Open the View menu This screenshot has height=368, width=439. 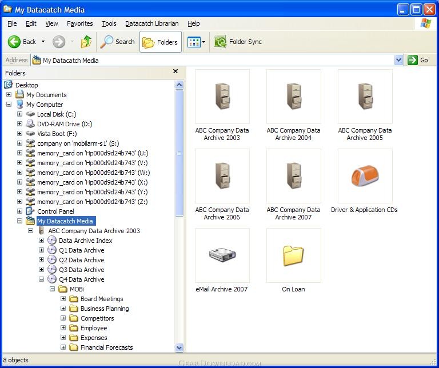click(x=51, y=23)
